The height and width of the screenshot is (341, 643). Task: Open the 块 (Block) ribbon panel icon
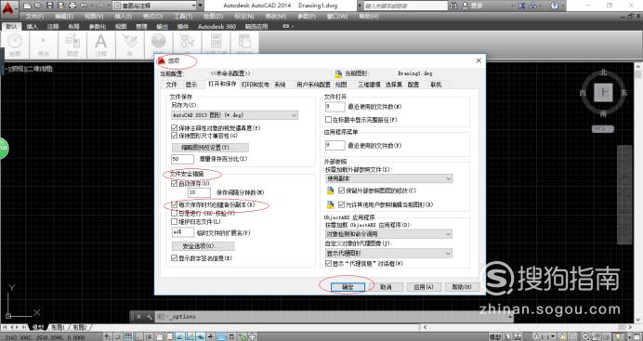pyautogui.click(x=130, y=41)
